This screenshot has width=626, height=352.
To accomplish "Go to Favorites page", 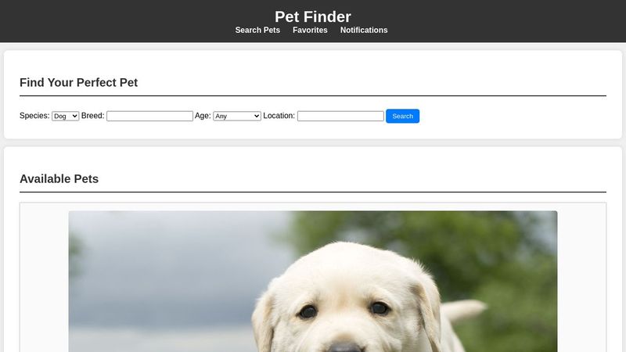I will (x=310, y=30).
